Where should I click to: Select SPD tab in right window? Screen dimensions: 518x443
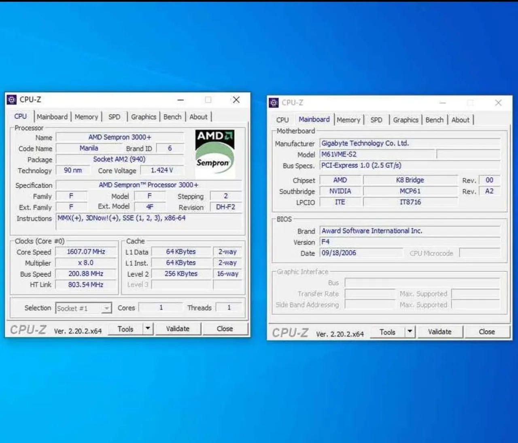[376, 120]
